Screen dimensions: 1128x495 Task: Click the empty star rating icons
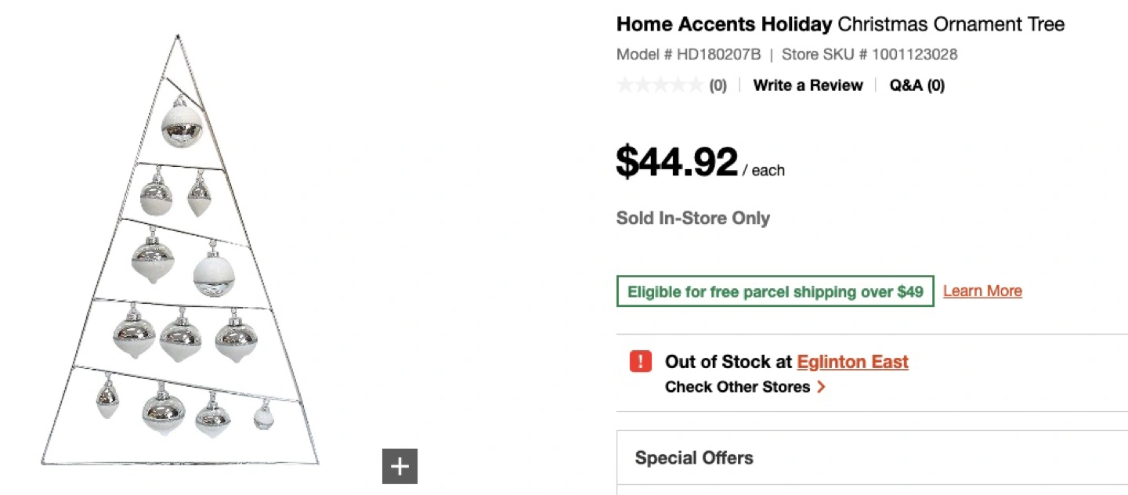tap(660, 85)
